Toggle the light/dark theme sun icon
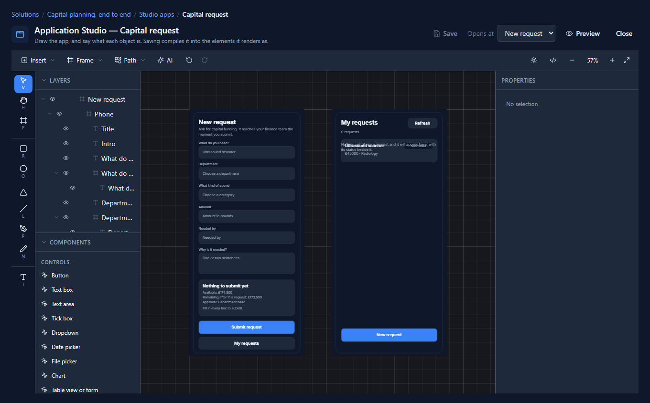The image size is (650, 403). coord(534,60)
